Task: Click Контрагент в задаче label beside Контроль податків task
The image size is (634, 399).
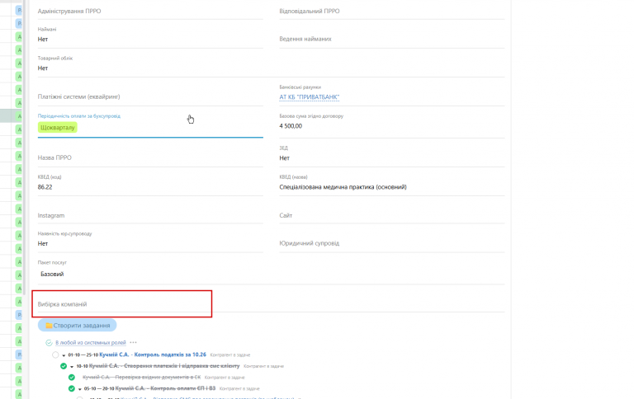Action: [x=230, y=355]
